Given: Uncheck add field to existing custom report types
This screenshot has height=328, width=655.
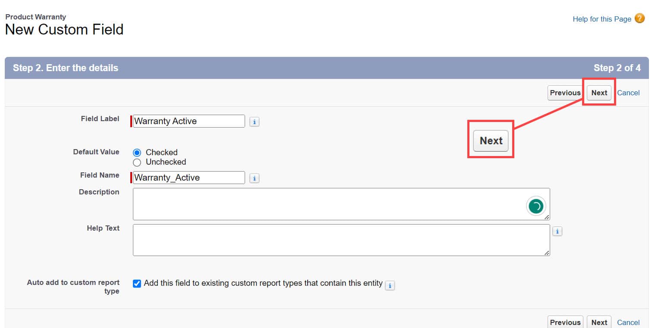Looking at the screenshot, I should click(137, 284).
